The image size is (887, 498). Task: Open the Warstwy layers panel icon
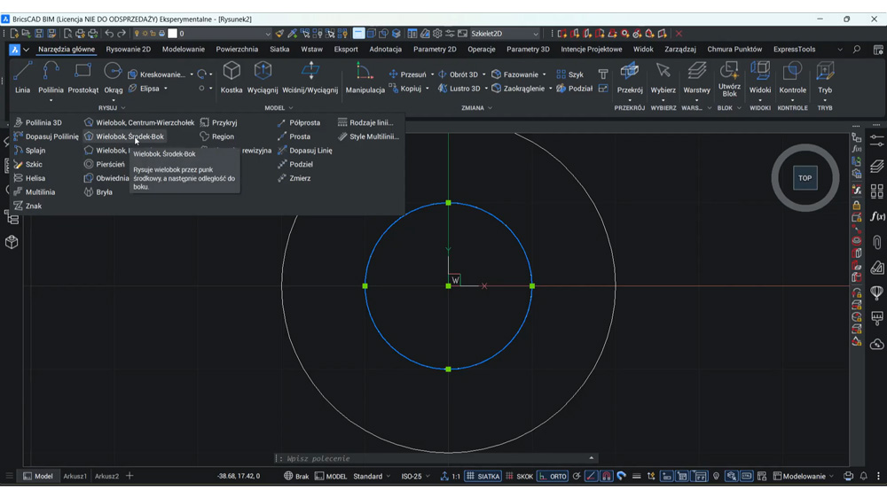pos(696,71)
